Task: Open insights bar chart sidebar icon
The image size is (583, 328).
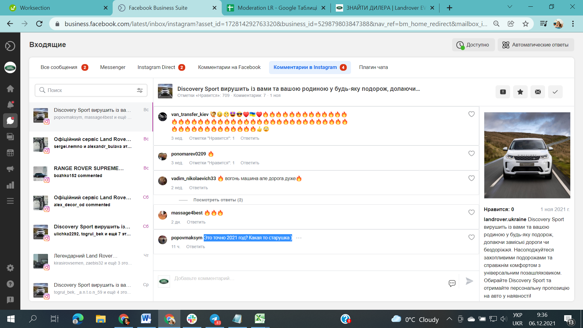Action: pyautogui.click(x=10, y=185)
